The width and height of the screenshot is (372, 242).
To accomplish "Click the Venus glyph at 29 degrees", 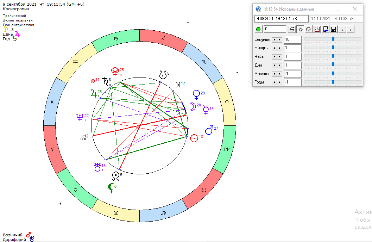I will pyautogui.click(x=196, y=95).
